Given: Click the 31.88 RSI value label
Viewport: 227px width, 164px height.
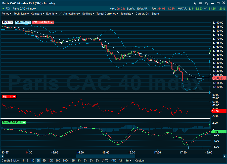Looking at the screenshot, I should tap(219, 111).
